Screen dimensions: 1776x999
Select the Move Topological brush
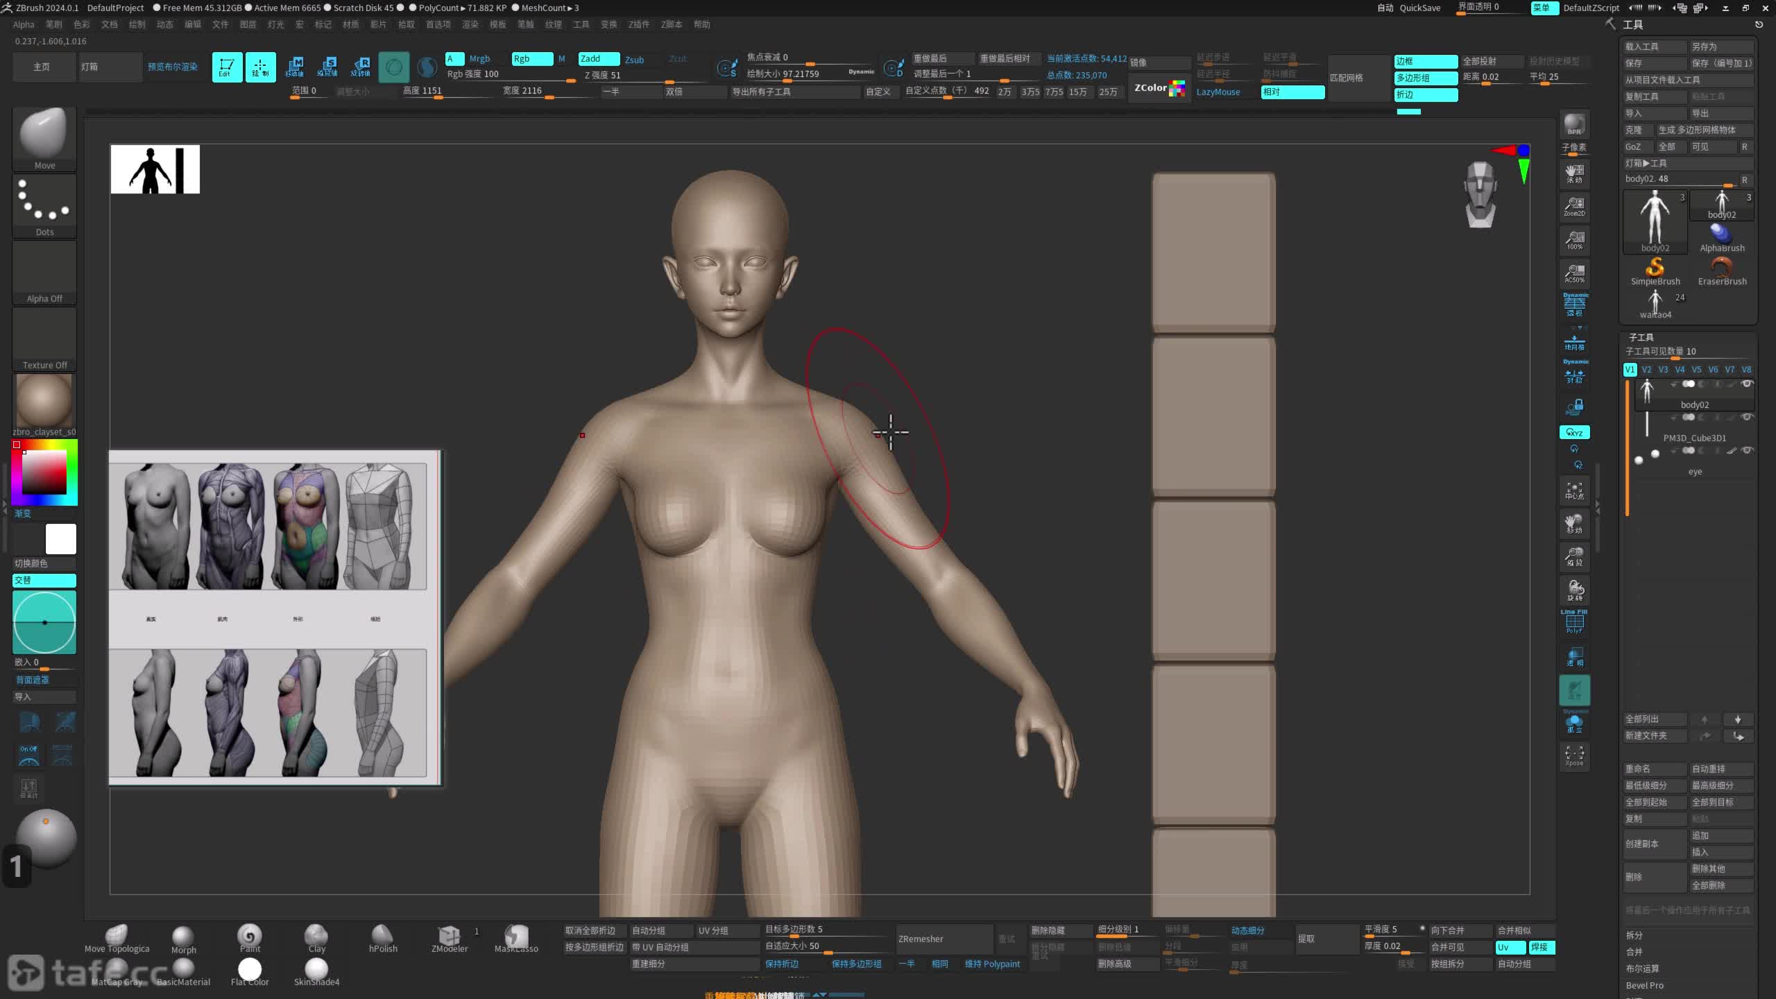117,938
